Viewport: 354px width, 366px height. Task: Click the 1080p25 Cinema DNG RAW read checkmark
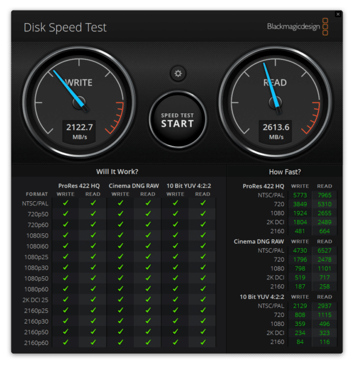[x=148, y=257]
